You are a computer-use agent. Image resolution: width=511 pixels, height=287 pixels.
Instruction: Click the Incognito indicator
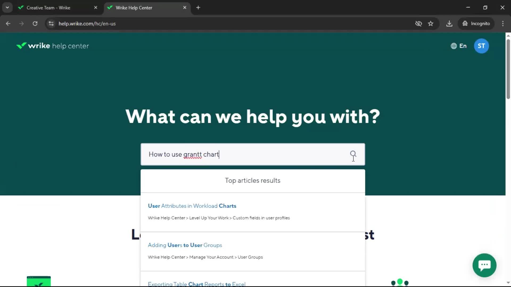(476, 24)
